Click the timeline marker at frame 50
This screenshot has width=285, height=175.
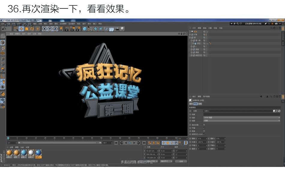pyautogui.click(x=101, y=138)
